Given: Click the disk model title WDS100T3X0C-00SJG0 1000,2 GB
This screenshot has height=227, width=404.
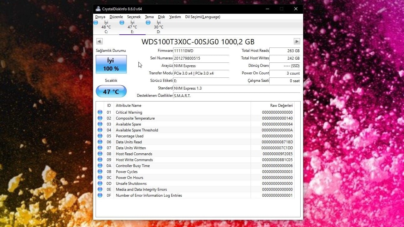Looking at the screenshot, I should [x=198, y=42].
